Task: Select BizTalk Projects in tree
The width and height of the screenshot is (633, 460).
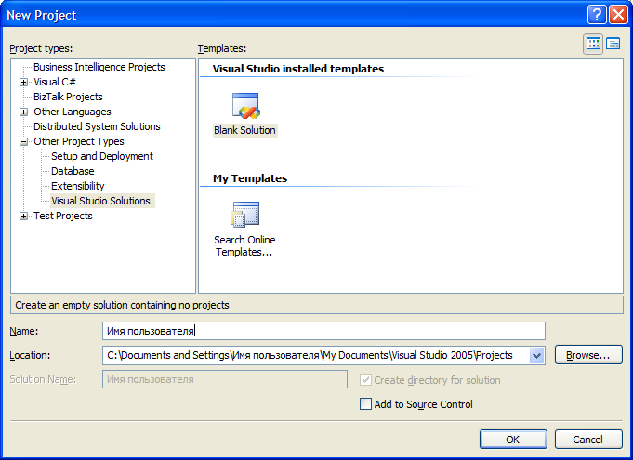Action: (x=68, y=97)
